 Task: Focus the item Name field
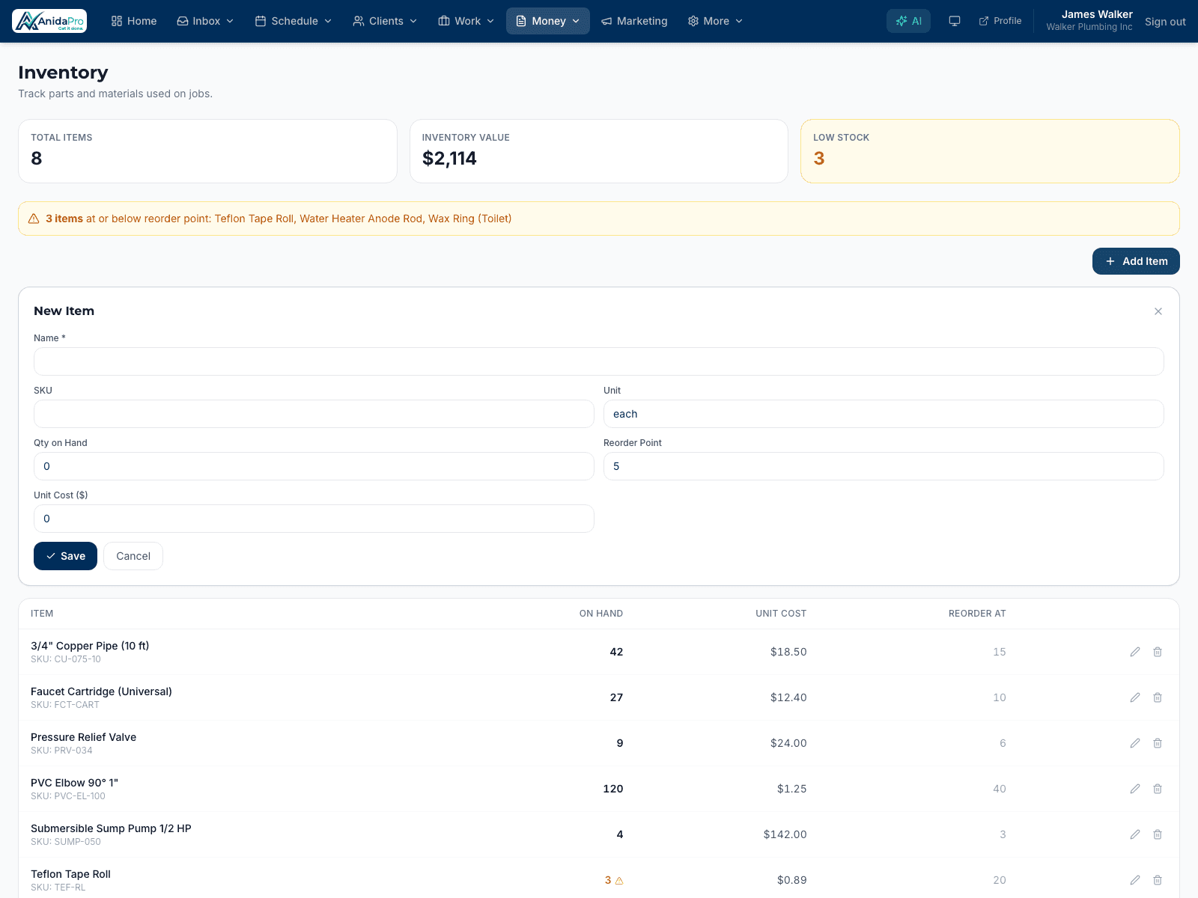599,361
